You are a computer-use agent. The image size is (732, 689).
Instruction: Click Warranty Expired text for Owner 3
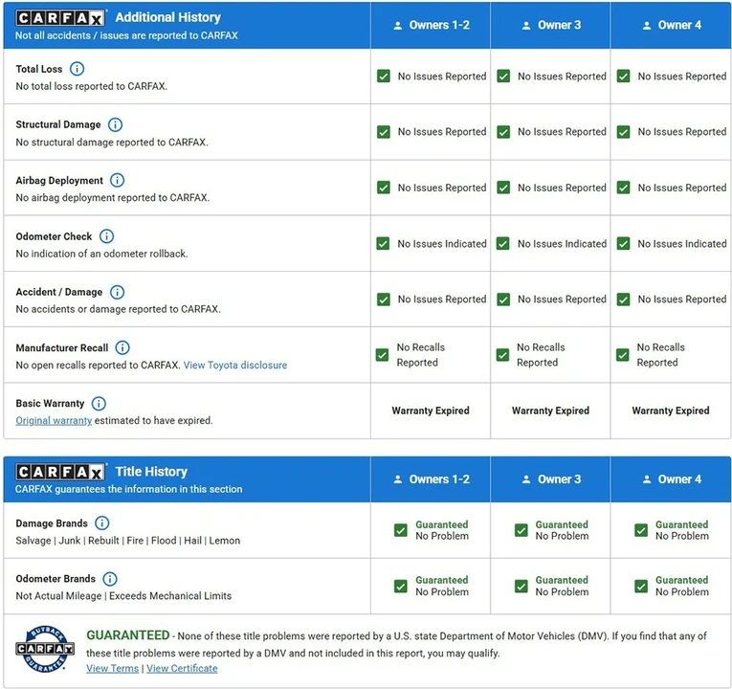[x=550, y=411]
